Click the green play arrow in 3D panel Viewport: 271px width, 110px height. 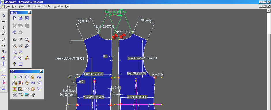pyautogui.click(x=15, y=77)
